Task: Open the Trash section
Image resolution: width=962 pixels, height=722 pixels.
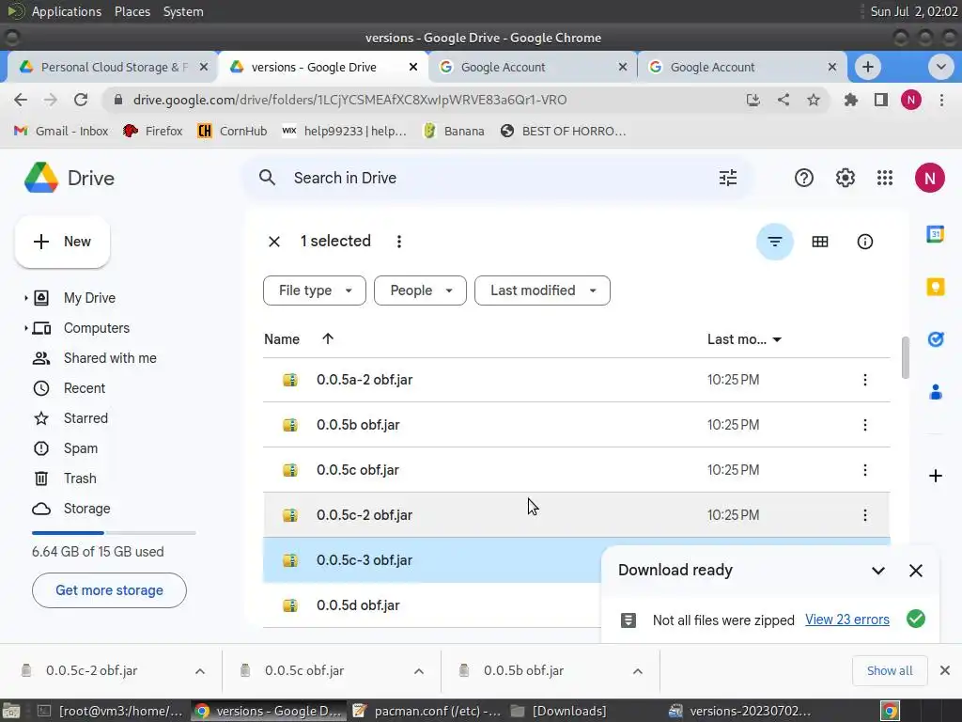Action: pyautogui.click(x=80, y=479)
